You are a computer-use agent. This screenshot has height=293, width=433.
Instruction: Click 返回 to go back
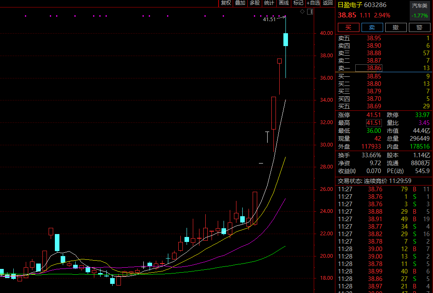tap(328, 3)
